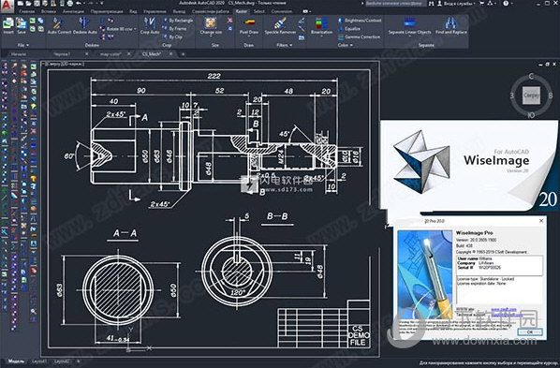Image resolution: width=560 pixels, height=368 pixels.
Task: Select crop By Frame
Action: [x=174, y=29]
